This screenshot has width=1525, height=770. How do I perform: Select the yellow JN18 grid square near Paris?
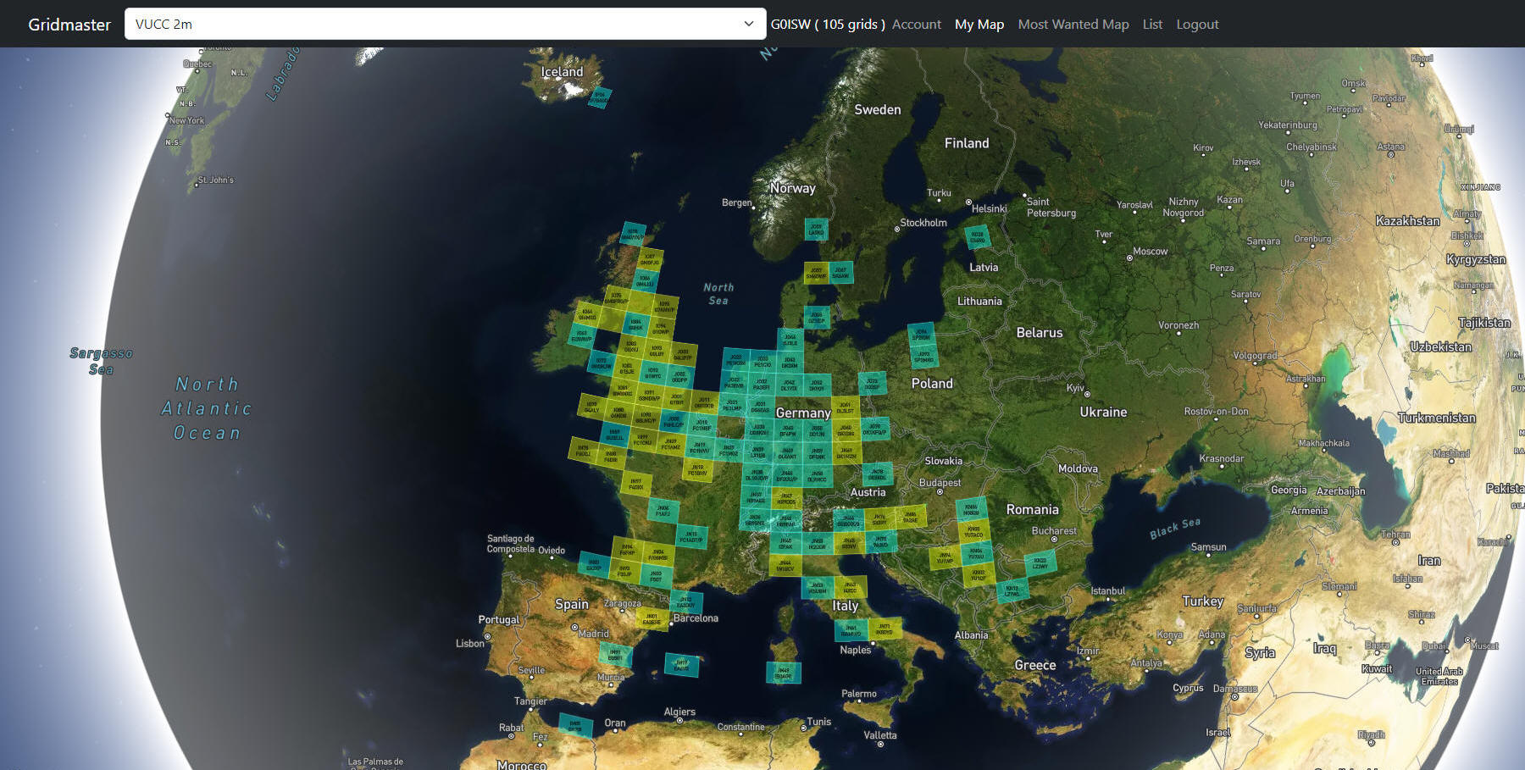click(x=698, y=470)
